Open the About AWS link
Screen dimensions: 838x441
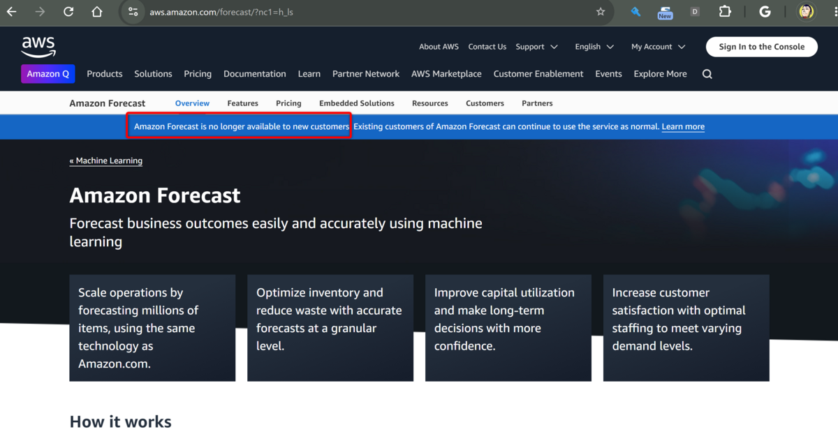(x=439, y=47)
